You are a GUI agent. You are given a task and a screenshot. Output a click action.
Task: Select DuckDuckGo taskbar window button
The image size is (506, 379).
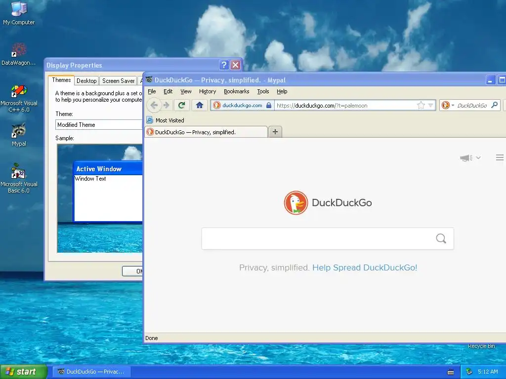point(91,372)
